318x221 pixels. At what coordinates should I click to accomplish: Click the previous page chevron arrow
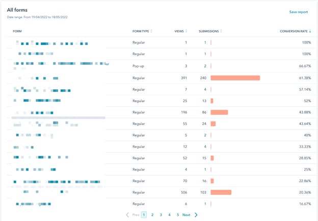(127, 215)
